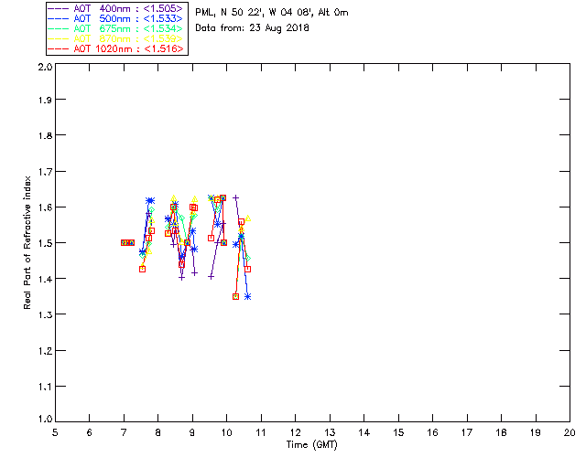This screenshot has width=586, height=468.
Task: Click the x-axis hour label 9
Action: click(x=192, y=432)
